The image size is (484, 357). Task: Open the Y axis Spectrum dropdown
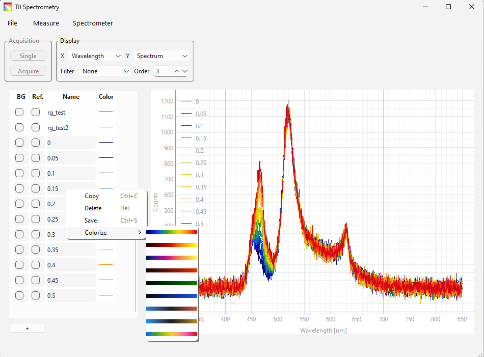(x=161, y=56)
